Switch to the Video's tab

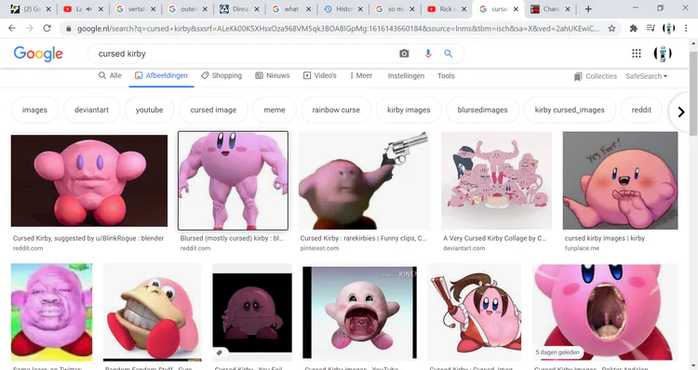pyautogui.click(x=319, y=75)
